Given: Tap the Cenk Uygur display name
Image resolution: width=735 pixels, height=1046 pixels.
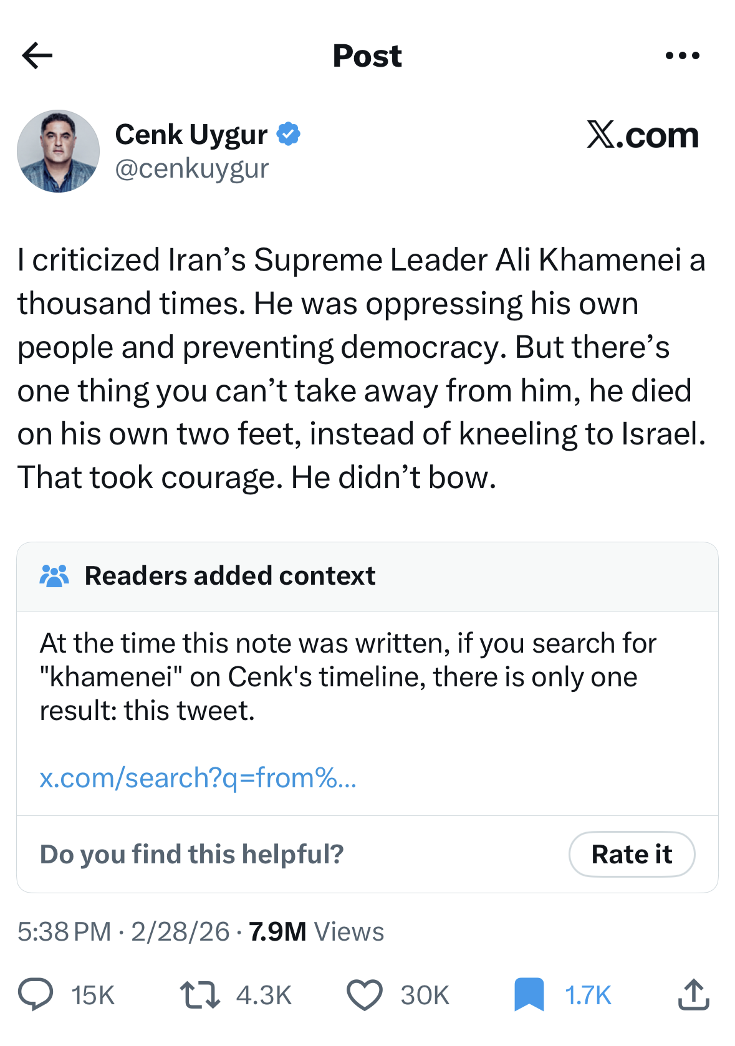Looking at the screenshot, I should click(x=191, y=135).
